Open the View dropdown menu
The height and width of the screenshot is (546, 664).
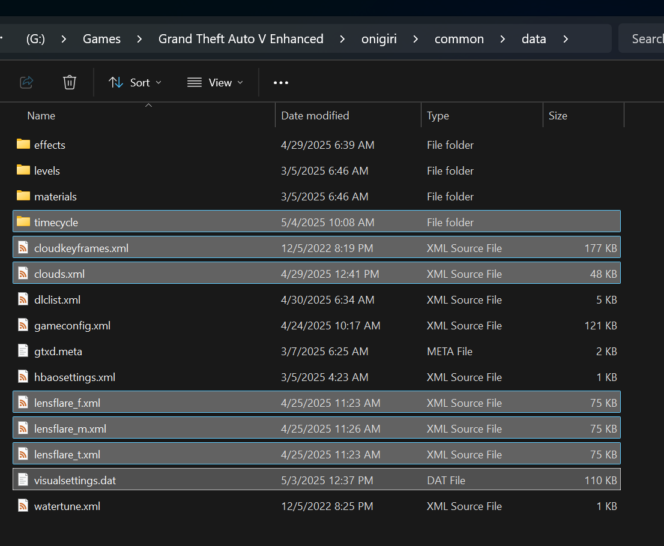pyautogui.click(x=216, y=83)
